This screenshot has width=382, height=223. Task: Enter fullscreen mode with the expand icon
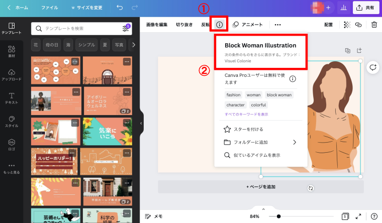click(358, 216)
